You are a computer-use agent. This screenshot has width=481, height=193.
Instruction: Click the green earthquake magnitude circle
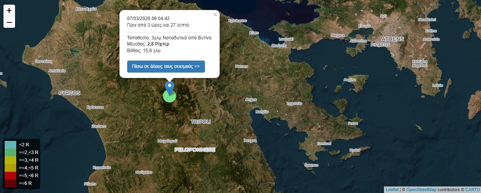coord(169,96)
